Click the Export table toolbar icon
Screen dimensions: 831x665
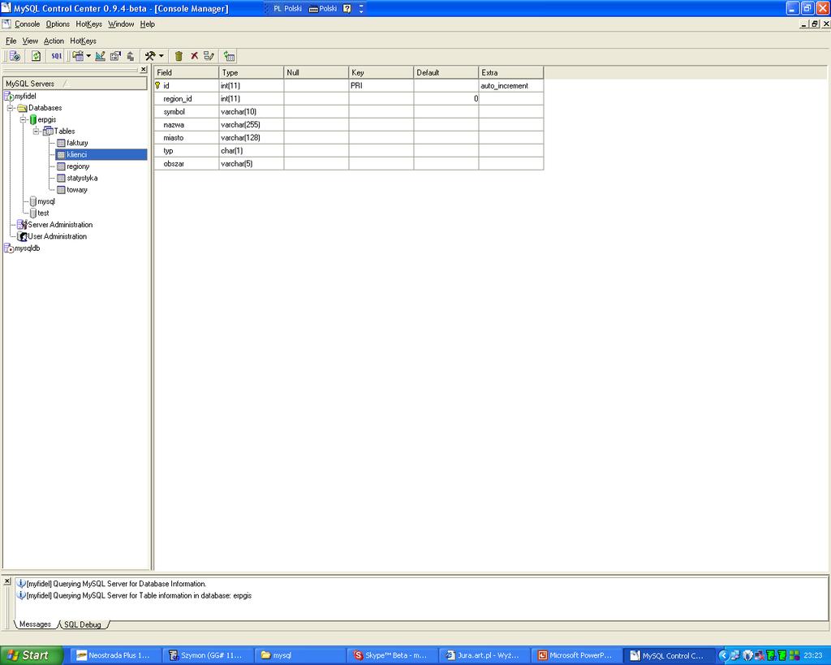click(x=130, y=56)
